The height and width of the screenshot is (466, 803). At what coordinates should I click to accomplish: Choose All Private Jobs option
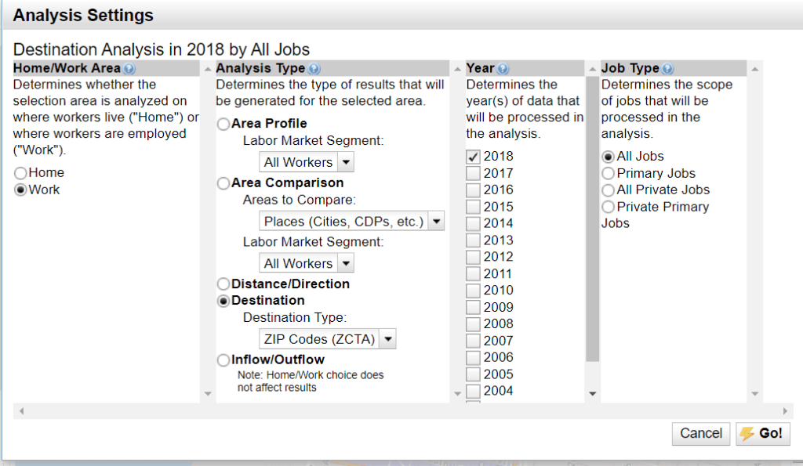point(608,190)
